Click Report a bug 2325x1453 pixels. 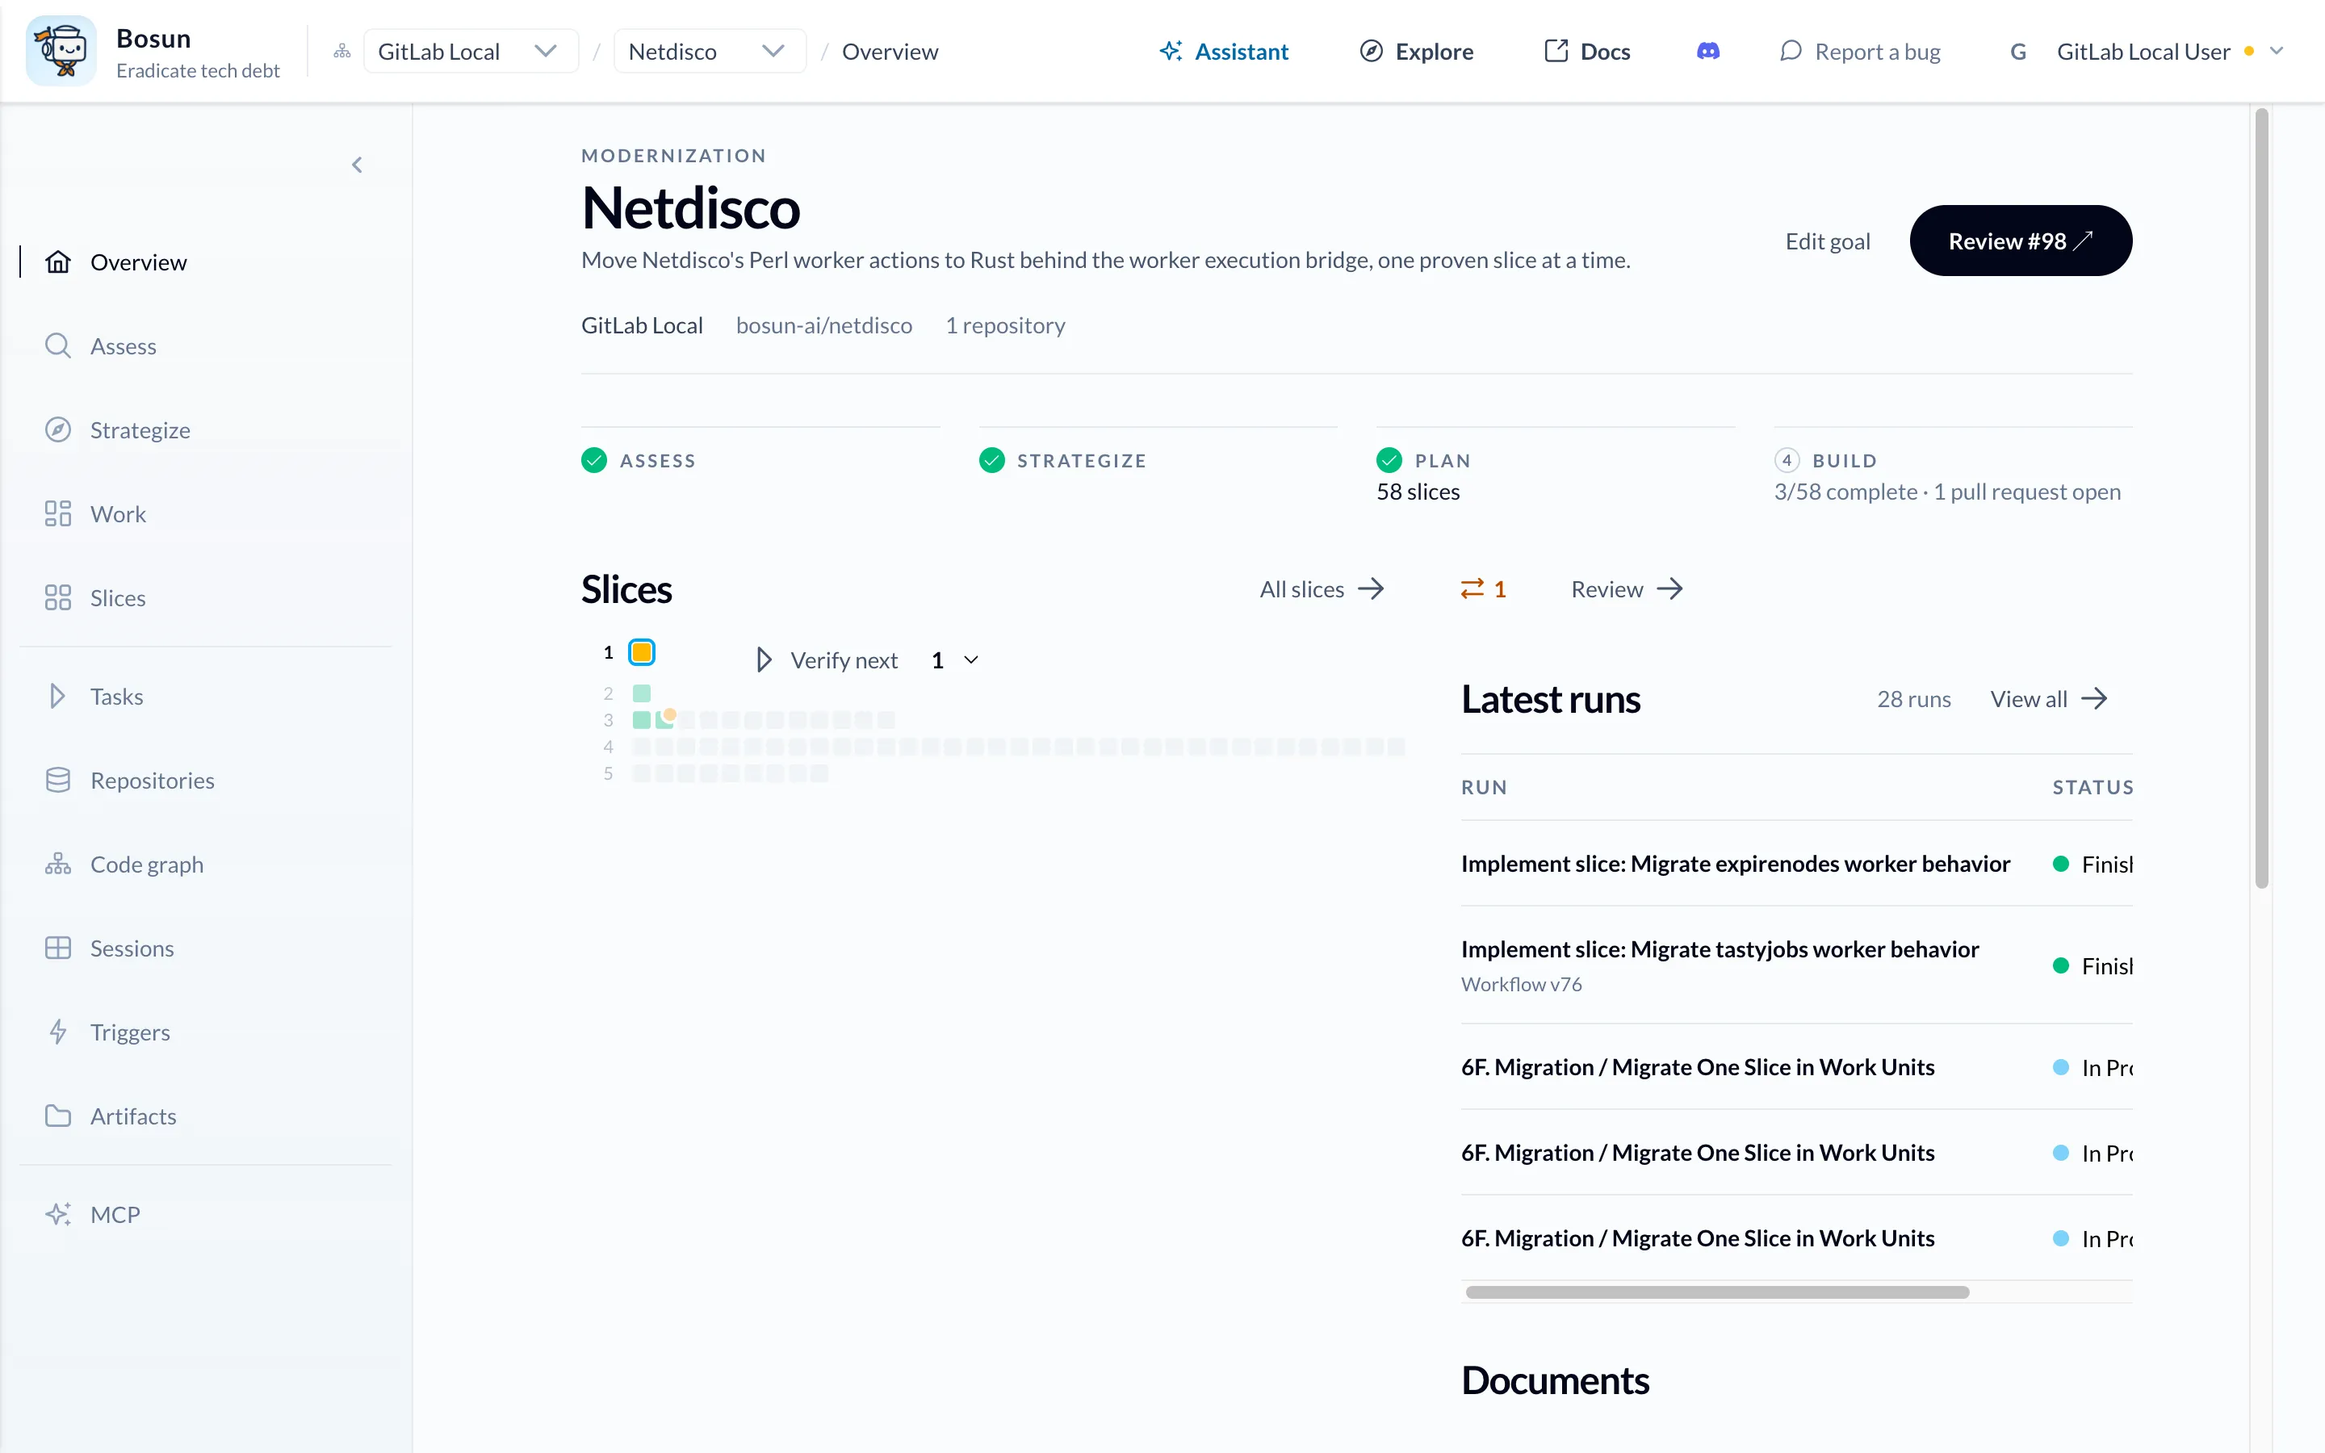coord(1860,51)
